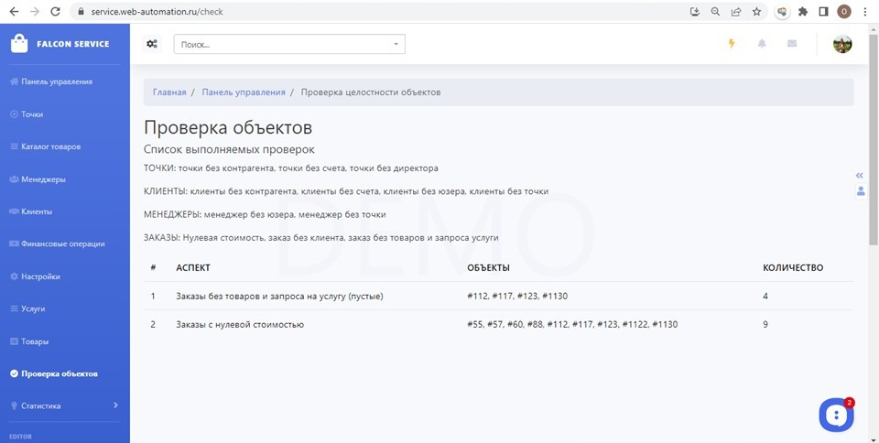Viewport: 879px width, 443px height.
Task: Click the ОБЪЕКТЫ column header
Action: coord(488,267)
